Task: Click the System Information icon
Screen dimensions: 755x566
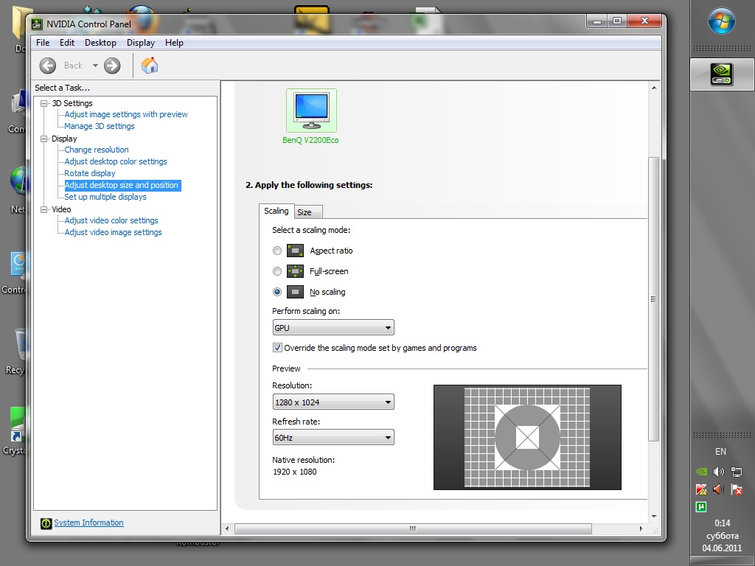Action: pyautogui.click(x=46, y=523)
